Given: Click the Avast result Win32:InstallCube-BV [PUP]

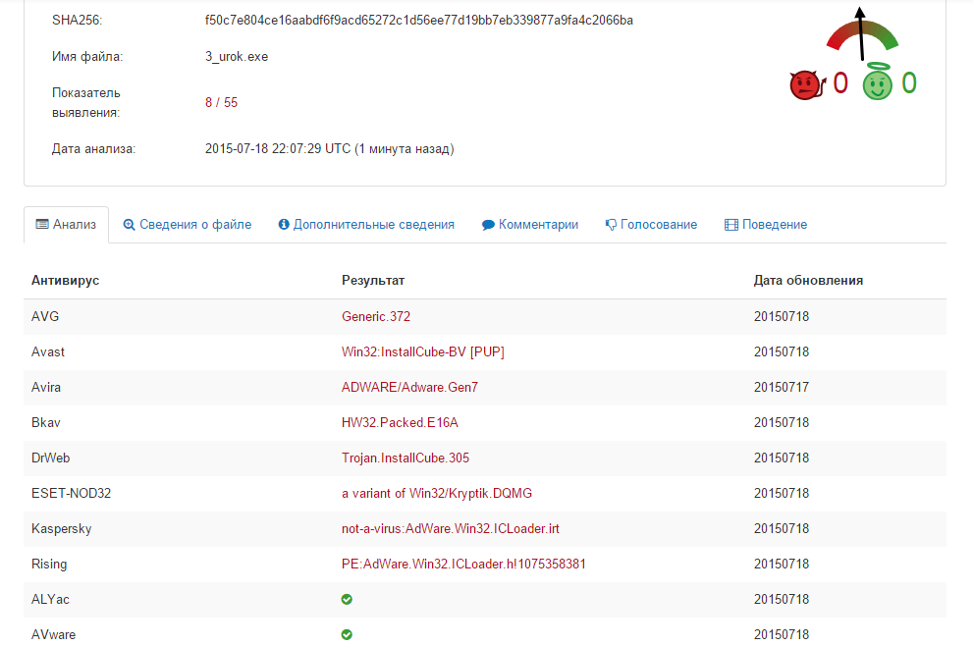Looking at the screenshot, I should point(422,351).
